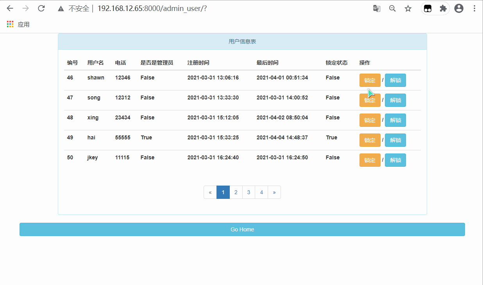Click the browser back arrow

pos(10,8)
